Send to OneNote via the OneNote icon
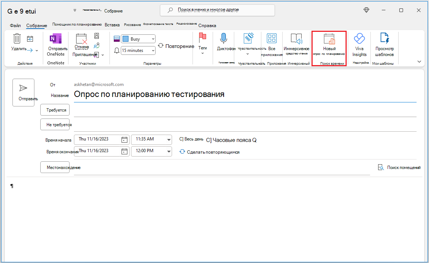The height and width of the screenshot is (263, 429). pos(56,38)
